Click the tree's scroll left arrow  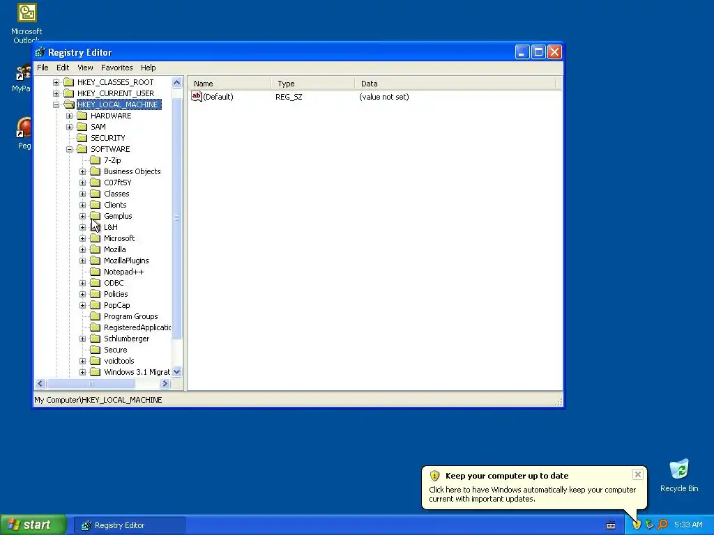pyautogui.click(x=40, y=384)
